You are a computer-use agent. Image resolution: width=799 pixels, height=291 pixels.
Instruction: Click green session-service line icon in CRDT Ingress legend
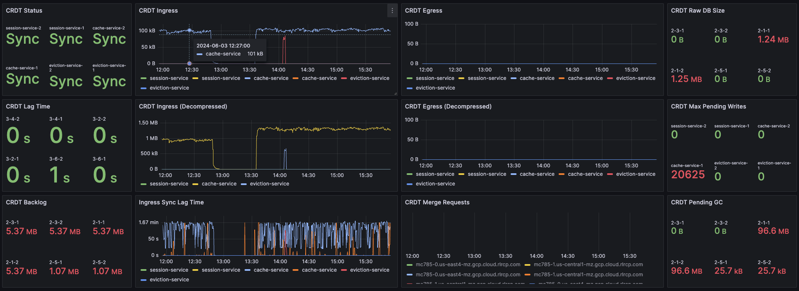point(144,79)
